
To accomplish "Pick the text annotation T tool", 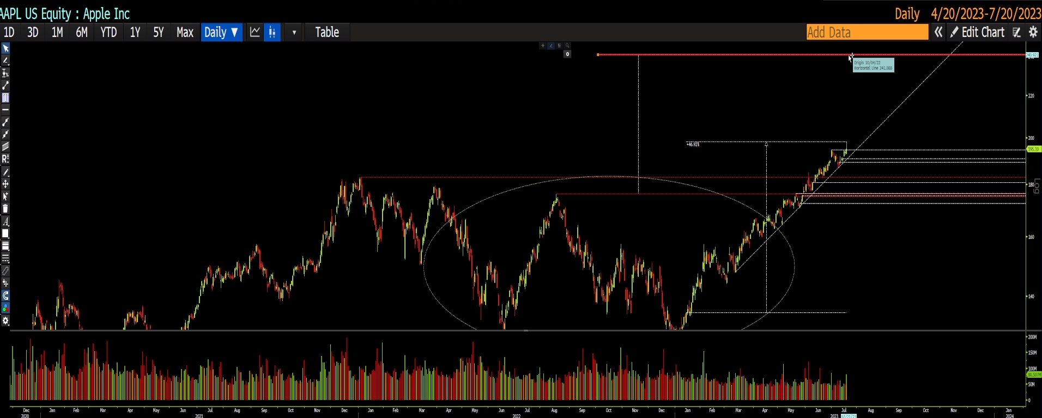I will point(5,98).
